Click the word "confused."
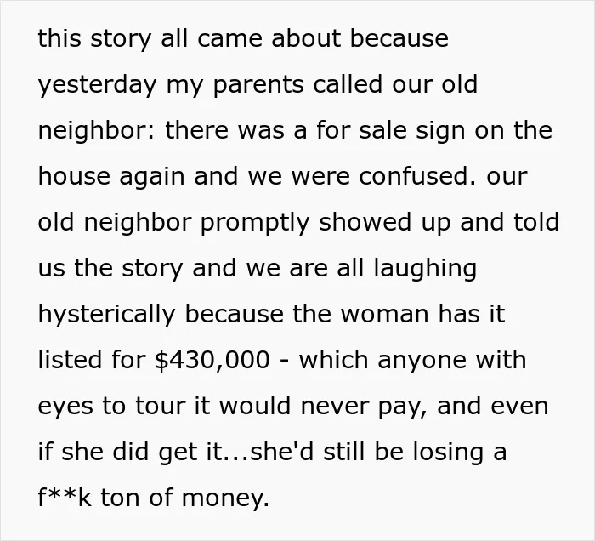Viewport: 595px width, 541px height. click(417, 176)
